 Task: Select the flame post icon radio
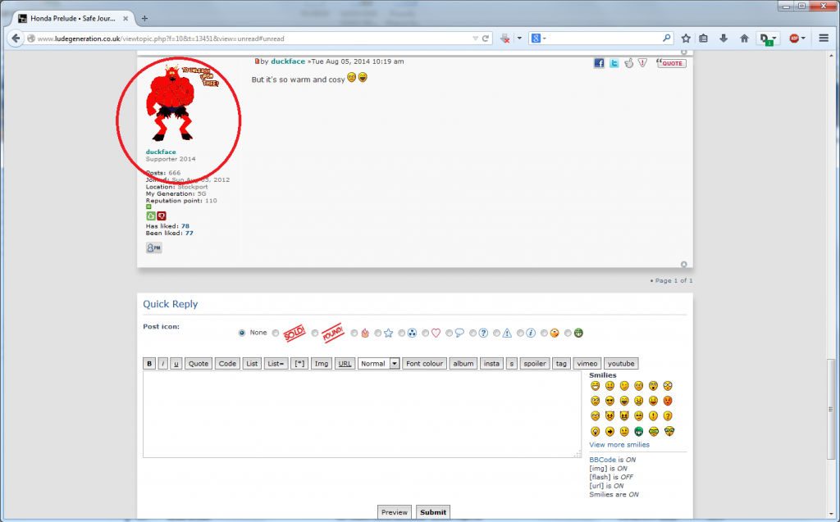[354, 333]
